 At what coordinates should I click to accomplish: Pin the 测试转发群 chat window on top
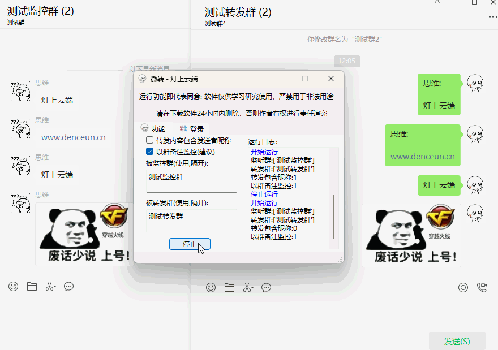[437, 2]
